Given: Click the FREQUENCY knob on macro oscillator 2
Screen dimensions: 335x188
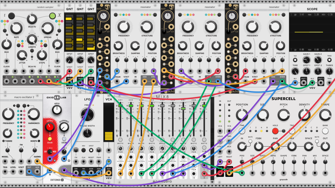Looking at the screenshot, I should 8,114.
